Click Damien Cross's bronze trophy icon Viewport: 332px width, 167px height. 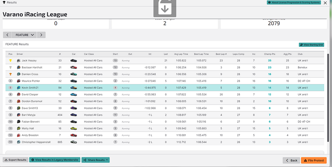pyautogui.click(x=10, y=74)
